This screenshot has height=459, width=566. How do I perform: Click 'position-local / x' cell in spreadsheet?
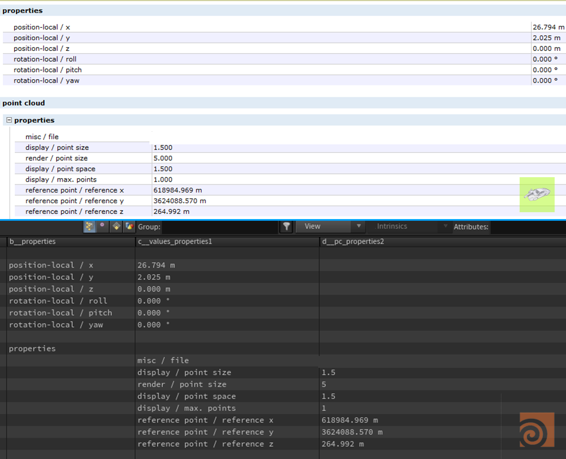[x=71, y=265]
